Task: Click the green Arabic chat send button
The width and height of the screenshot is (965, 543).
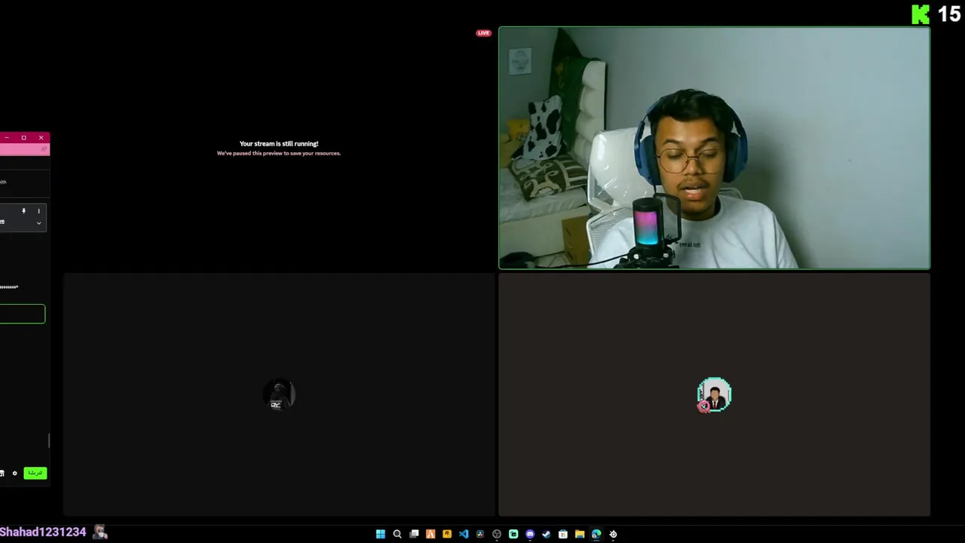Action: tap(35, 473)
